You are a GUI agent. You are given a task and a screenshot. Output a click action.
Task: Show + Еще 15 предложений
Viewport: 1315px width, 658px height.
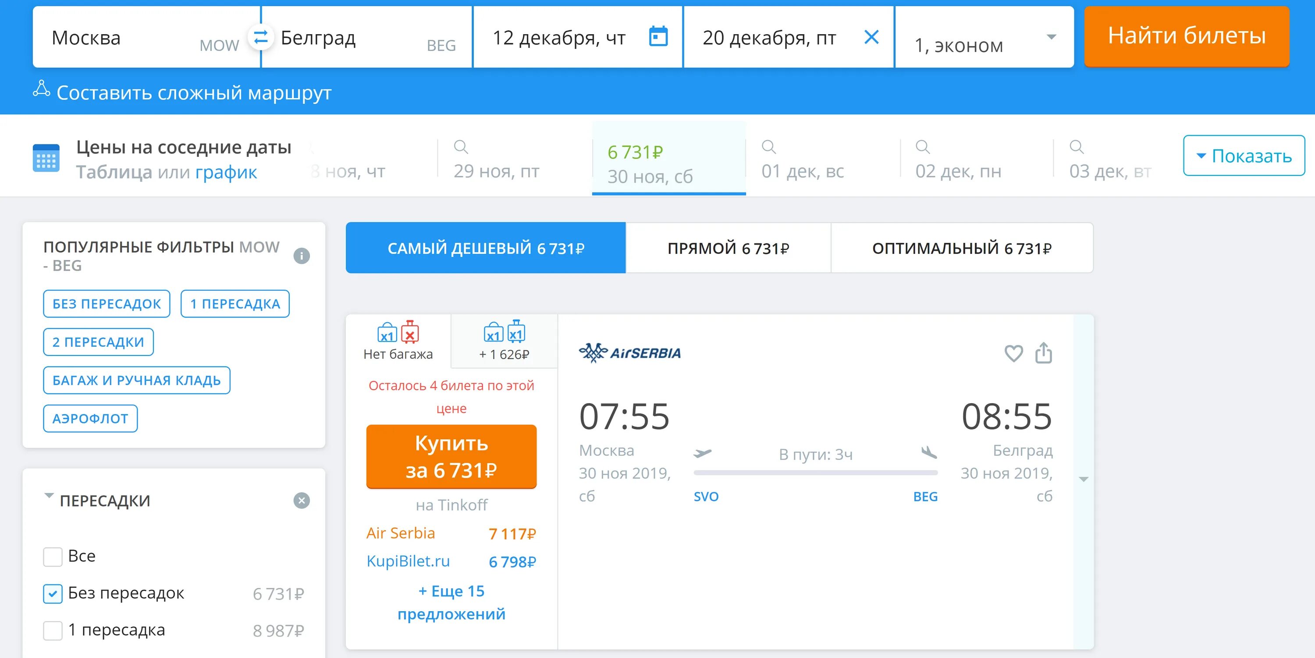tap(451, 602)
